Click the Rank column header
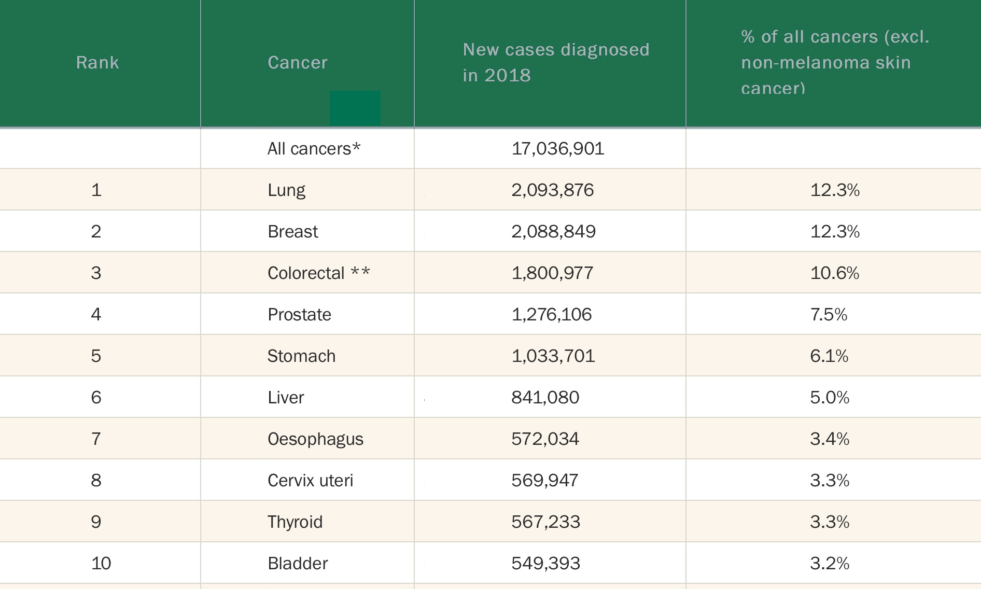Viewport: 981px width, 589px height. point(97,62)
